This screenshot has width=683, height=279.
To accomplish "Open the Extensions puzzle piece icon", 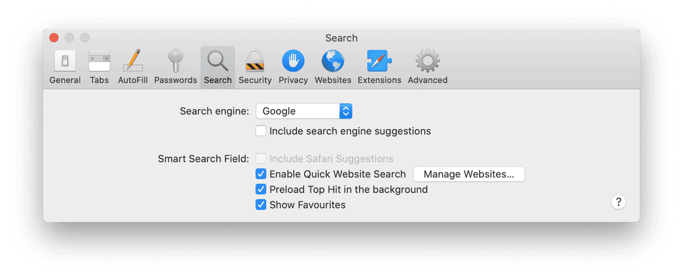I will point(379,61).
